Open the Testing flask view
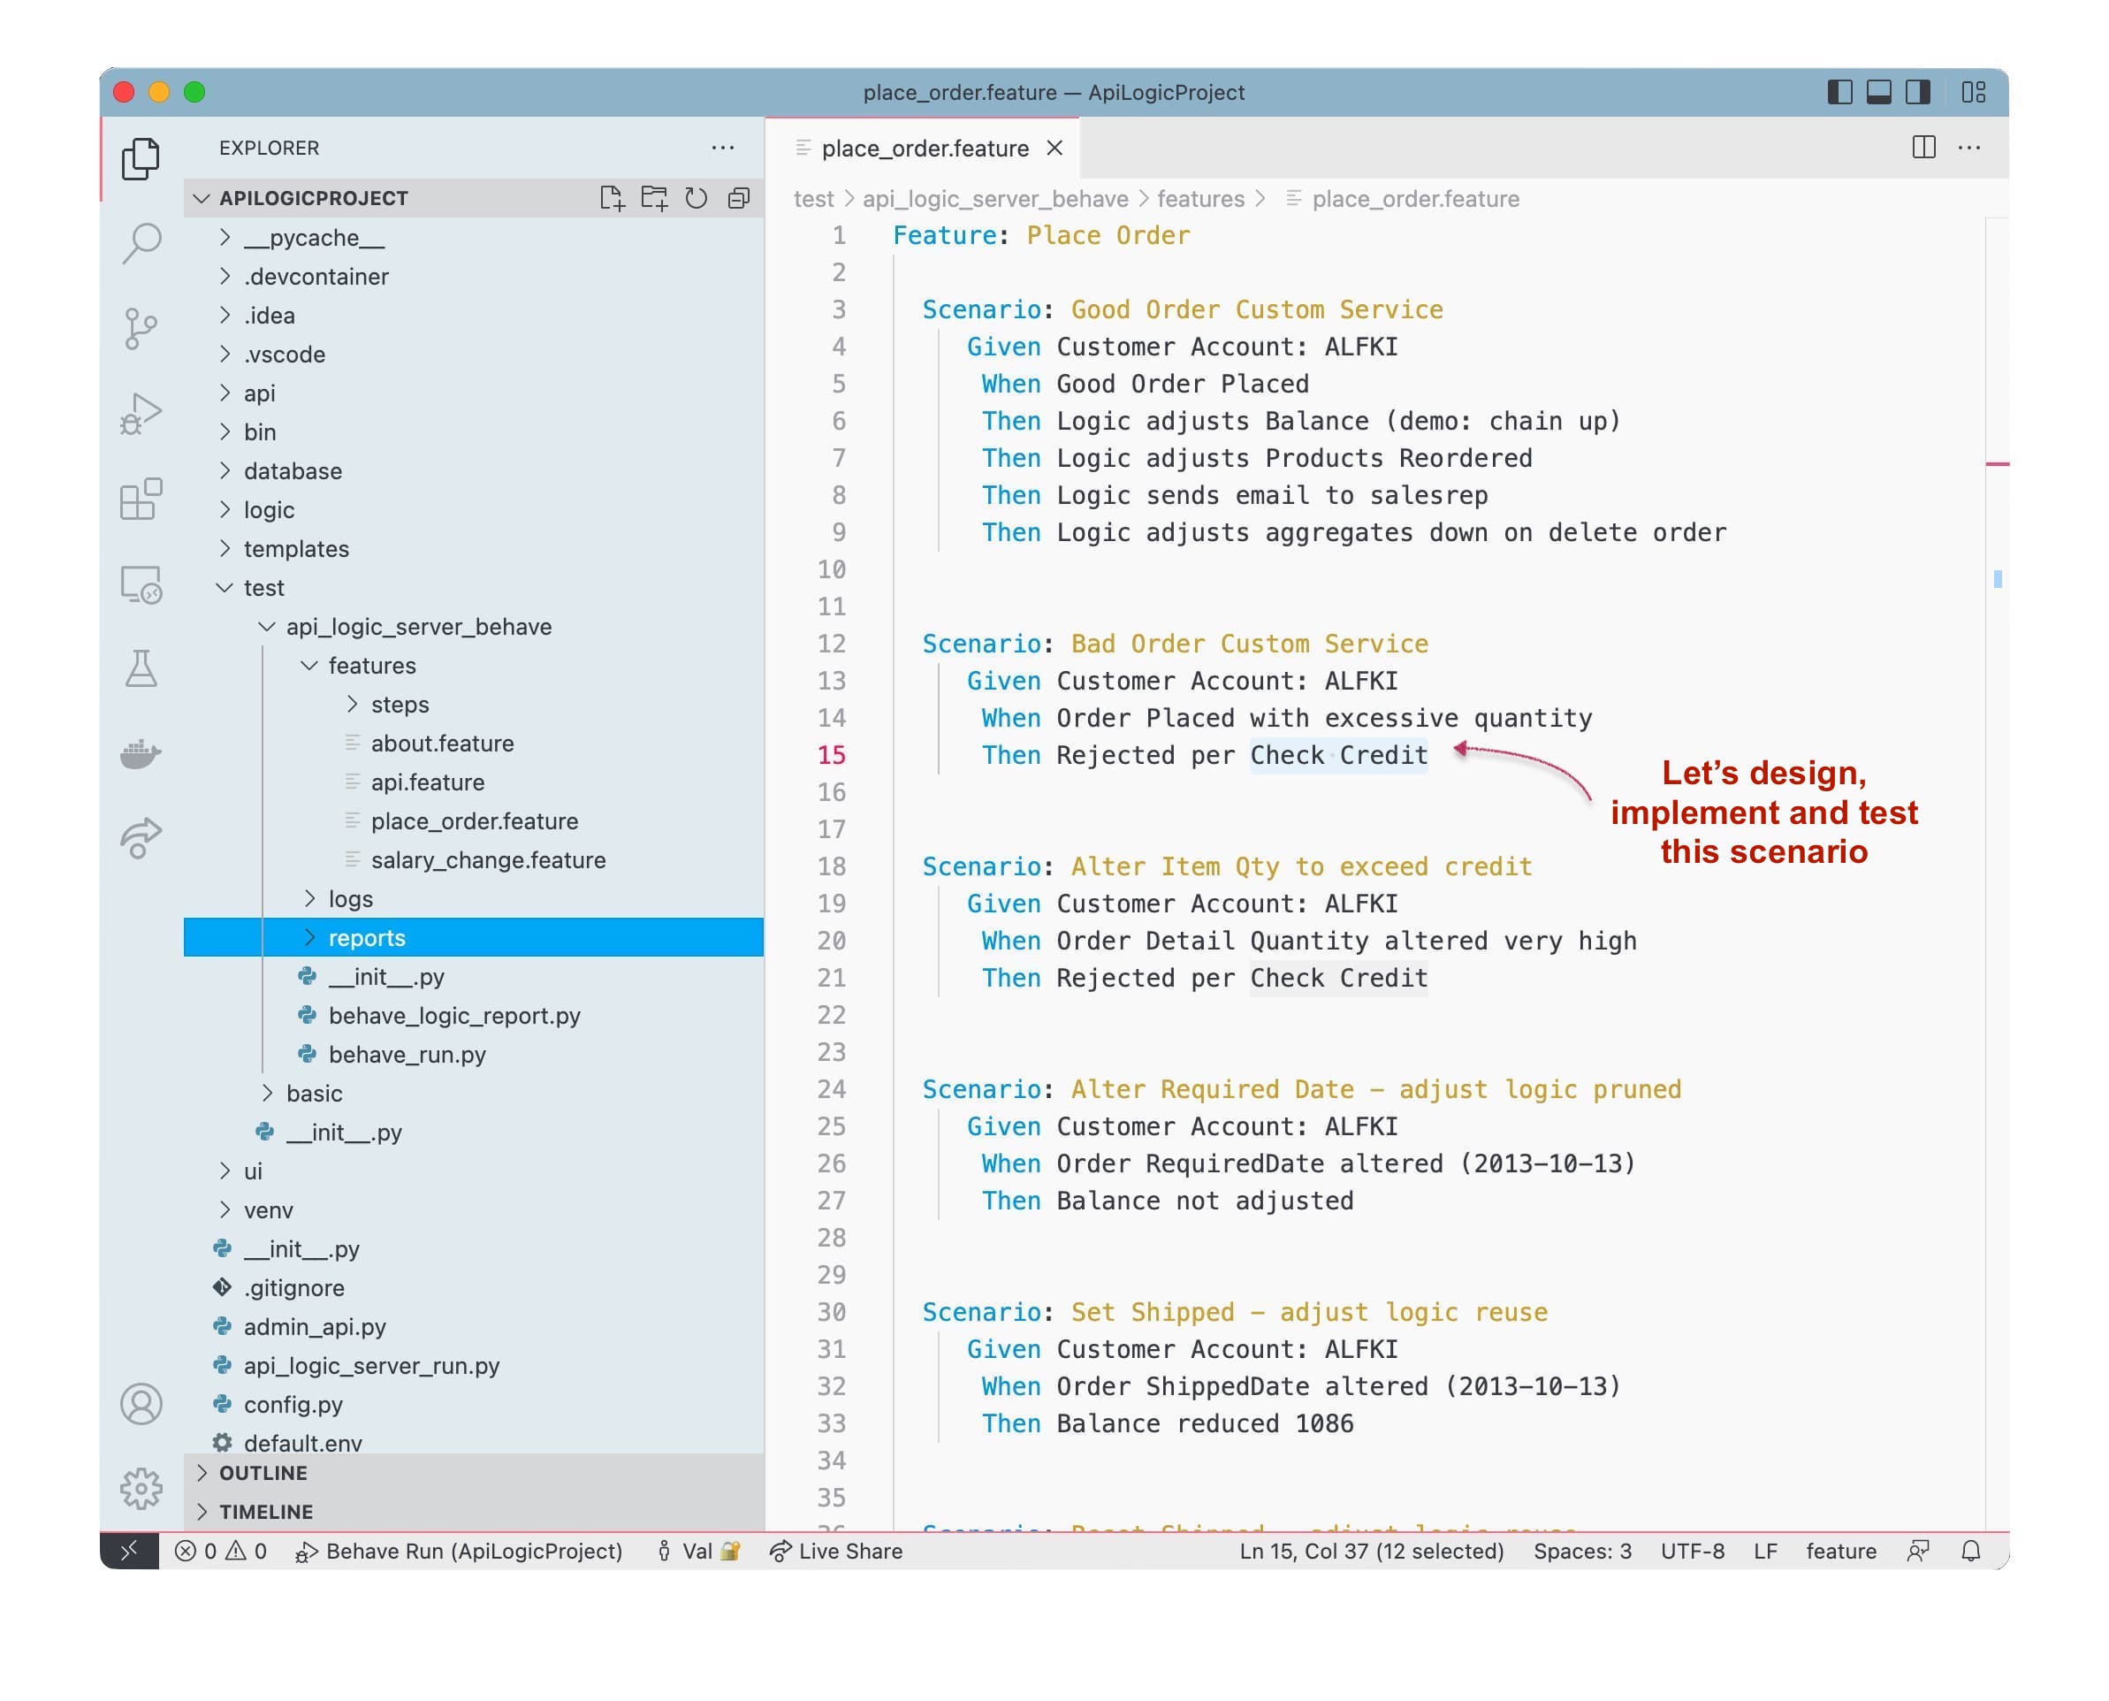The width and height of the screenshot is (2109, 1701). tap(141, 669)
